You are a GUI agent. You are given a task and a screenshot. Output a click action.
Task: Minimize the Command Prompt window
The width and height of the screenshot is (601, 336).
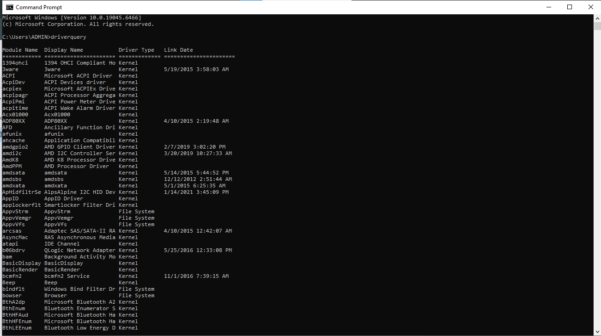pyautogui.click(x=548, y=7)
